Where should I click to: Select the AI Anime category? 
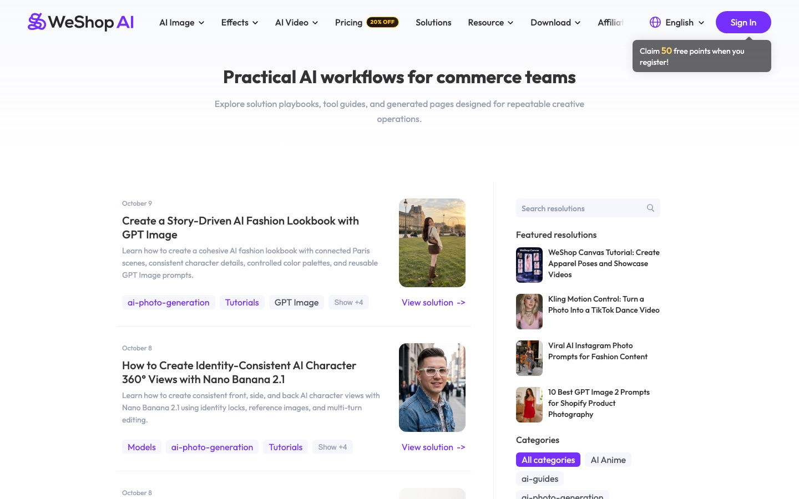pyautogui.click(x=608, y=460)
